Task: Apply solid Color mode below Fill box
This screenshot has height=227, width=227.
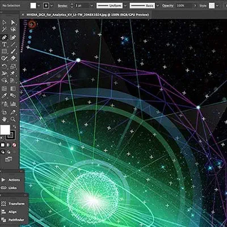Action: [3, 145]
